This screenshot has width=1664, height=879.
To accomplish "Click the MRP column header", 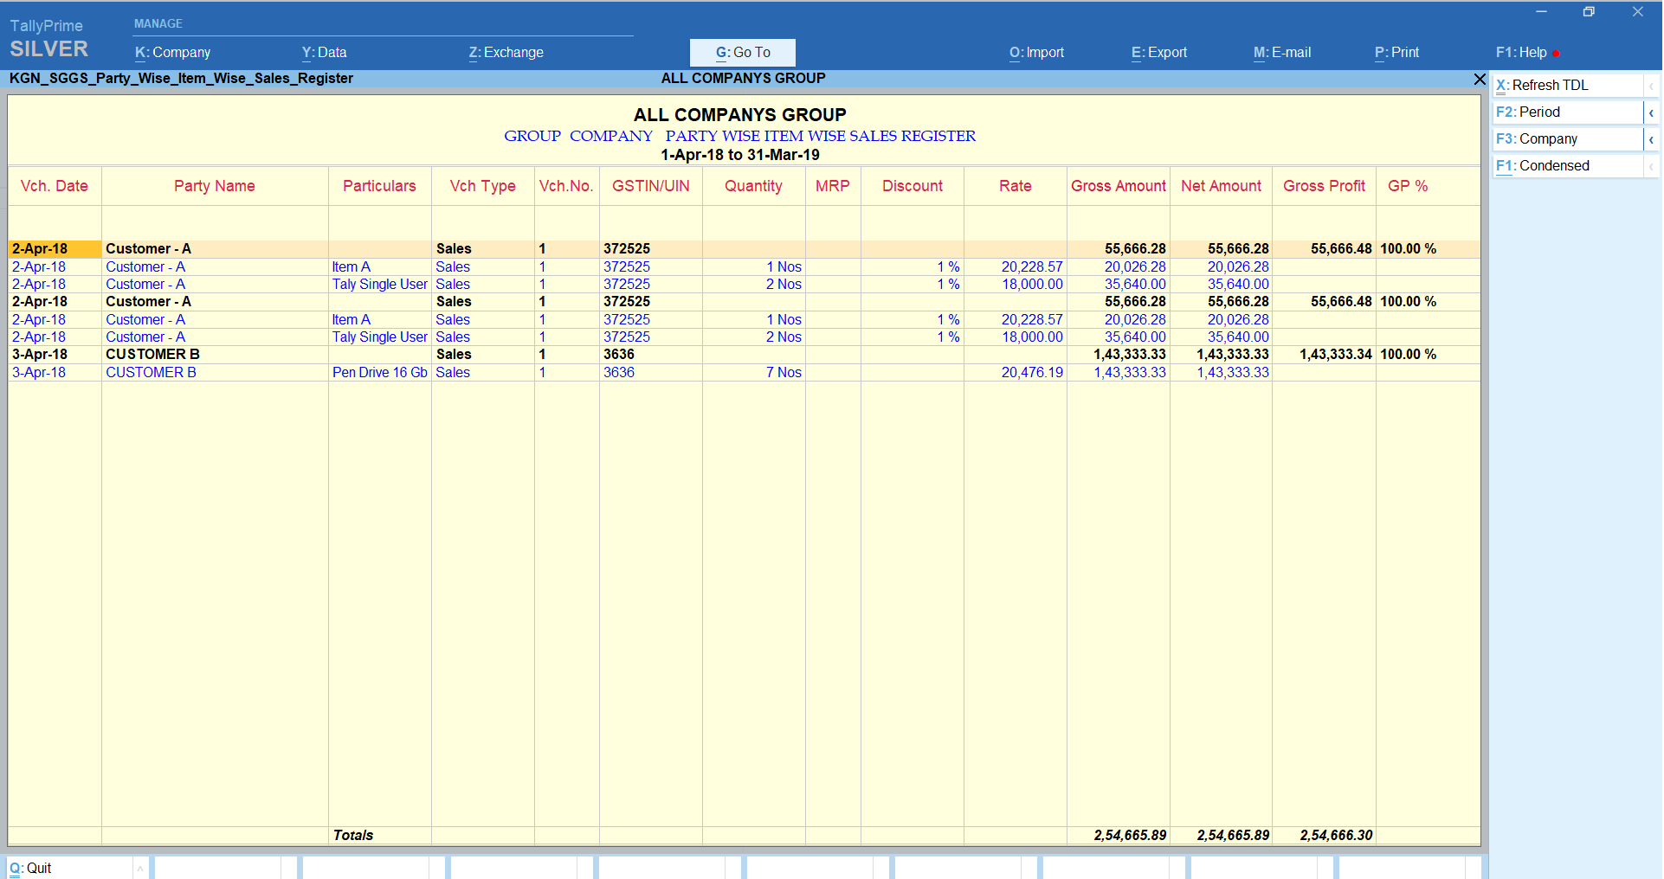I will 833,186.
